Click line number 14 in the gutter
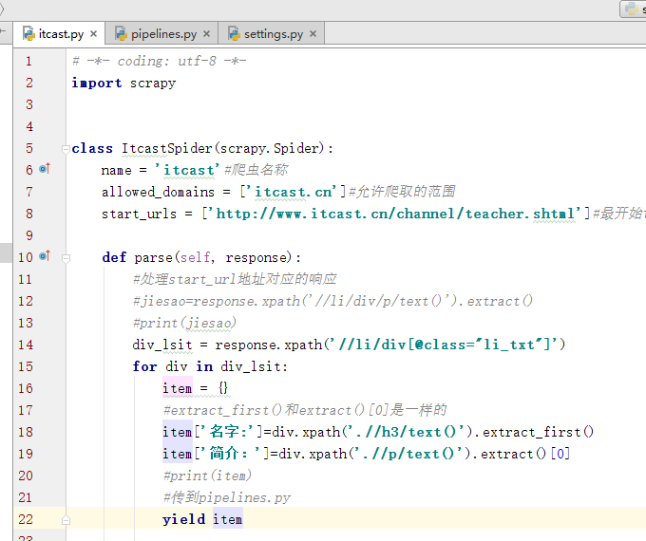The width and height of the screenshot is (646, 541). (x=25, y=345)
